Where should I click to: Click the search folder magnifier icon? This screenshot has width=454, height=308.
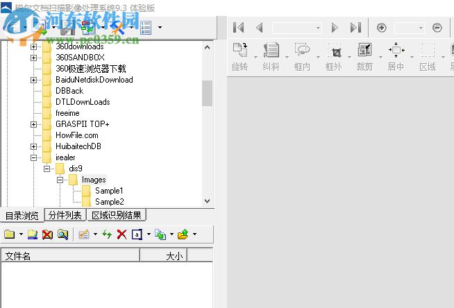[x=63, y=234]
